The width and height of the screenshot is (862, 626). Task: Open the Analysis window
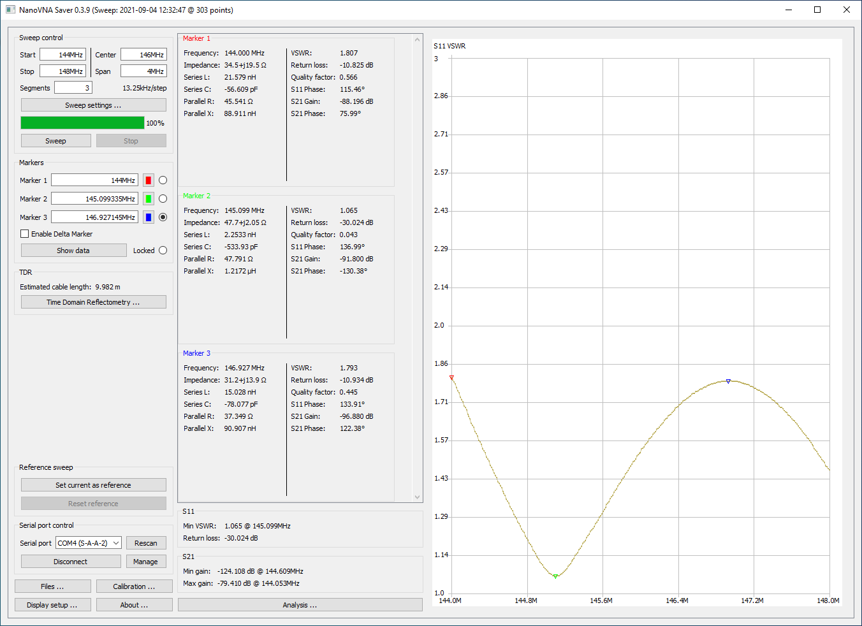tap(300, 605)
